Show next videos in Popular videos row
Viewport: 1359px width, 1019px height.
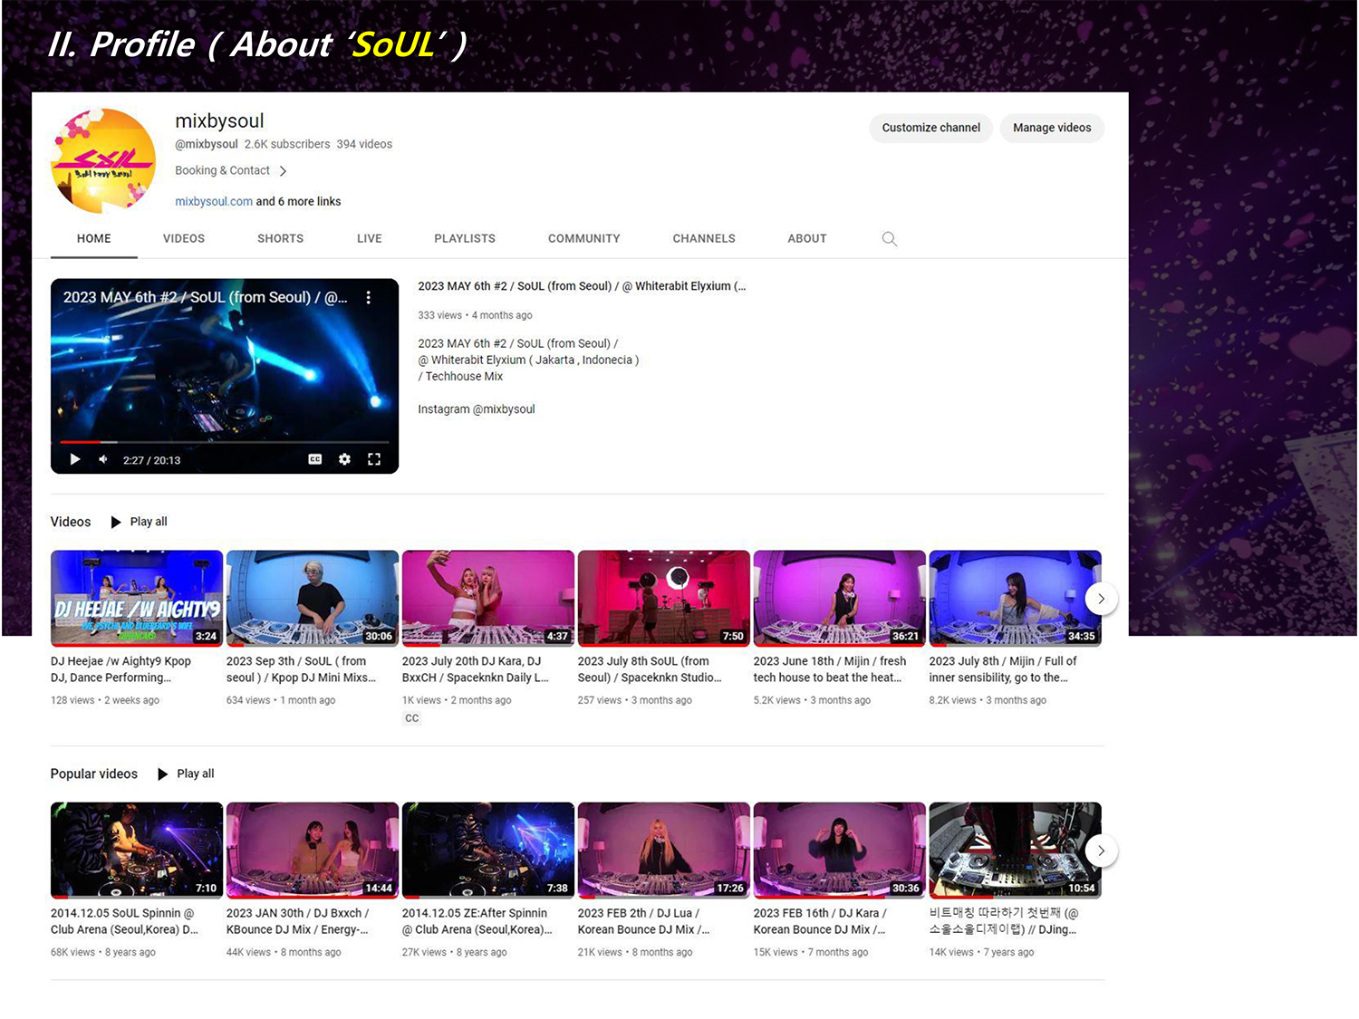tap(1101, 851)
